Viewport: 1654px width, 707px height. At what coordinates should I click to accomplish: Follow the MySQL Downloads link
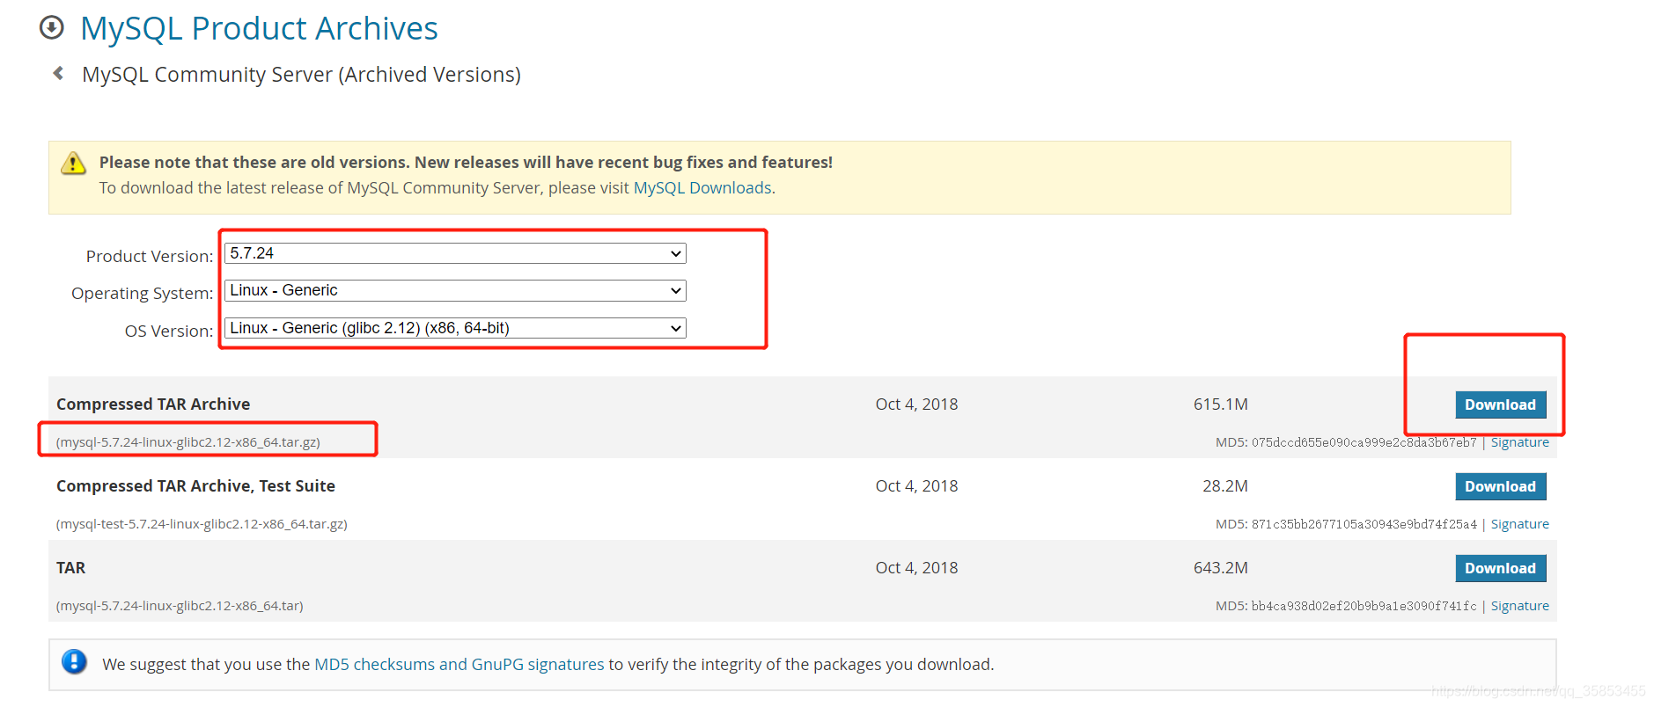coord(702,188)
